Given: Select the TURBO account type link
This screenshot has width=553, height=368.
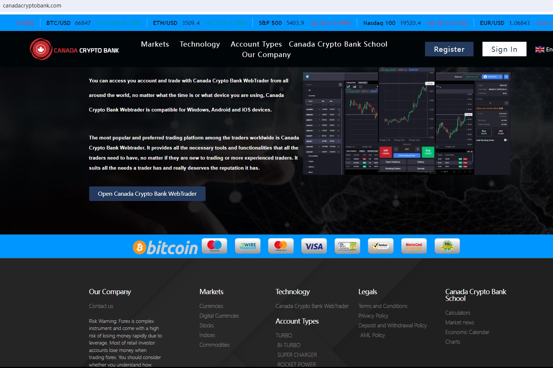Looking at the screenshot, I should click(284, 336).
